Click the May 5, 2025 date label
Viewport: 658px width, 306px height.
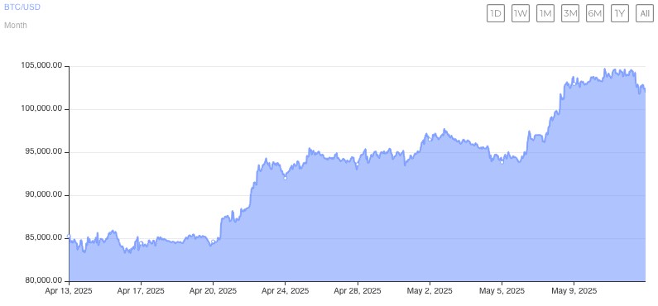coord(502,290)
